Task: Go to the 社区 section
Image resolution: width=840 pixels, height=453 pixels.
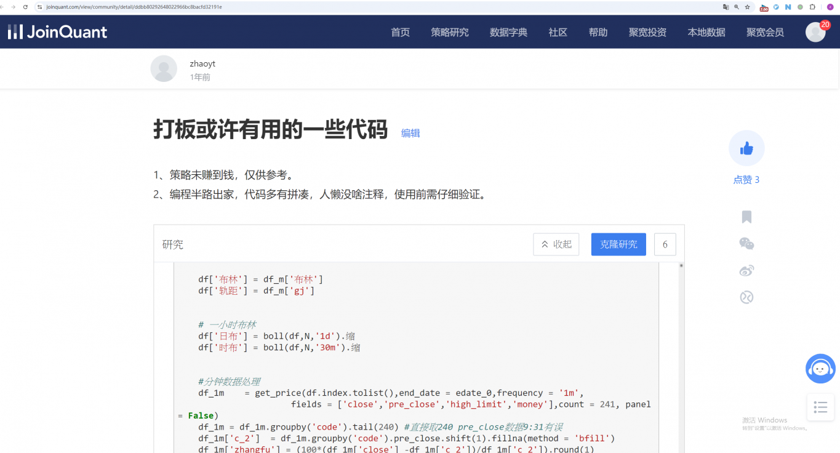Action: tap(558, 33)
